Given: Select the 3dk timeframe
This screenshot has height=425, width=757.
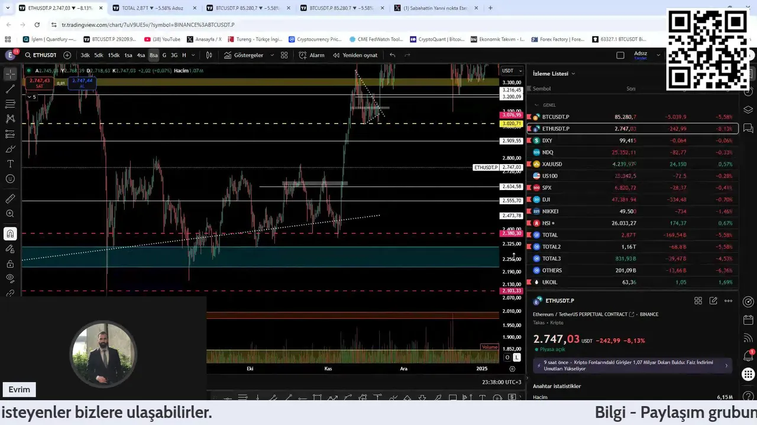Looking at the screenshot, I should pyautogui.click(x=85, y=55).
